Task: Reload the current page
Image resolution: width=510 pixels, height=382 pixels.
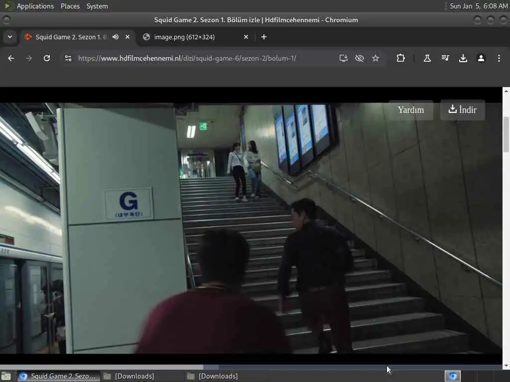Action: tap(47, 58)
